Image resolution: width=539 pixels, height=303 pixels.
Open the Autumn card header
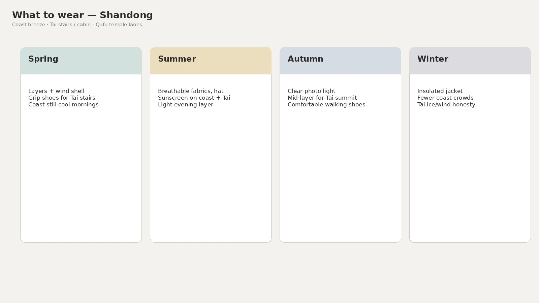tap(340, 61)
